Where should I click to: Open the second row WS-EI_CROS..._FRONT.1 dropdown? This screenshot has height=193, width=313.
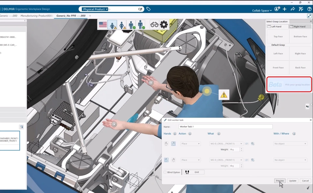(x=226, y=160)
